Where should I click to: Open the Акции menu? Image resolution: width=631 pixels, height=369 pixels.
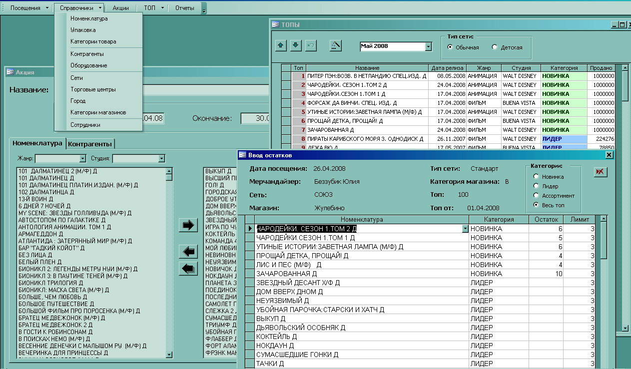coord(120,8)
